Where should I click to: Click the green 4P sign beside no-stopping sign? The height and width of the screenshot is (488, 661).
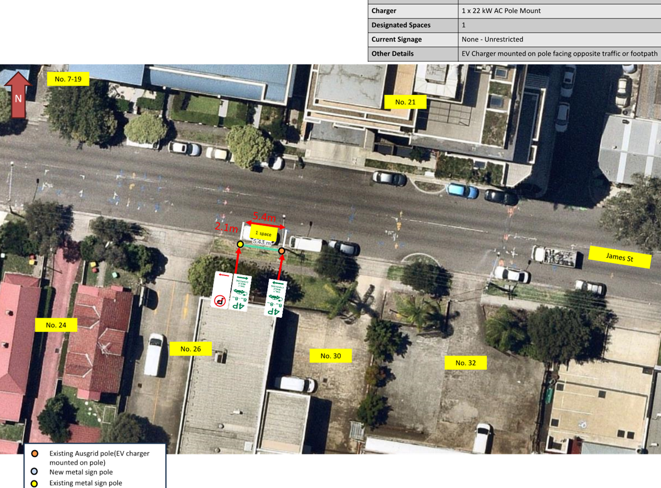240,293
